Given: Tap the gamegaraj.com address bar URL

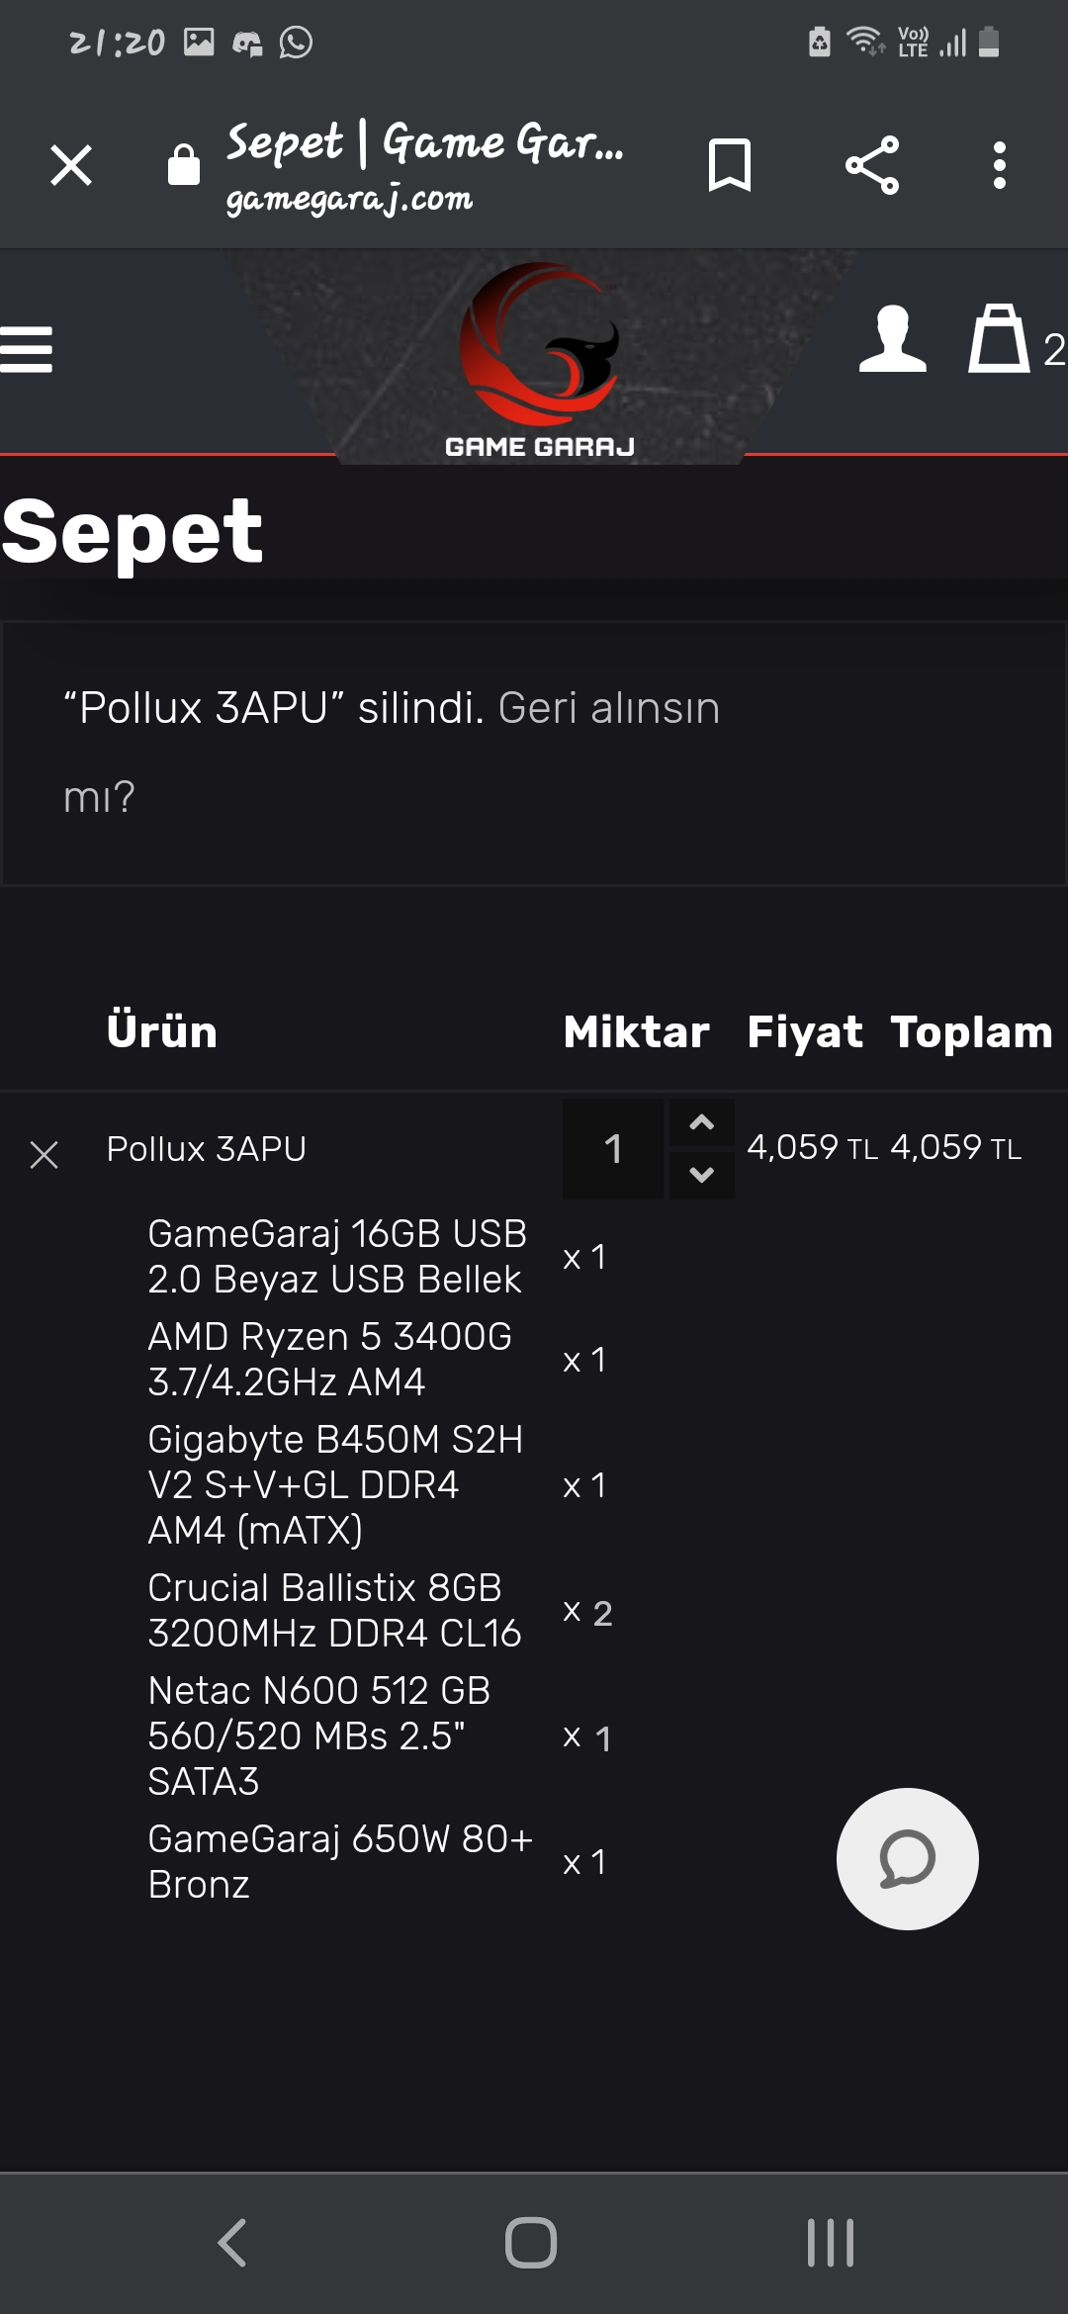Looking at the screenshot, I should [x=349, y=200].
